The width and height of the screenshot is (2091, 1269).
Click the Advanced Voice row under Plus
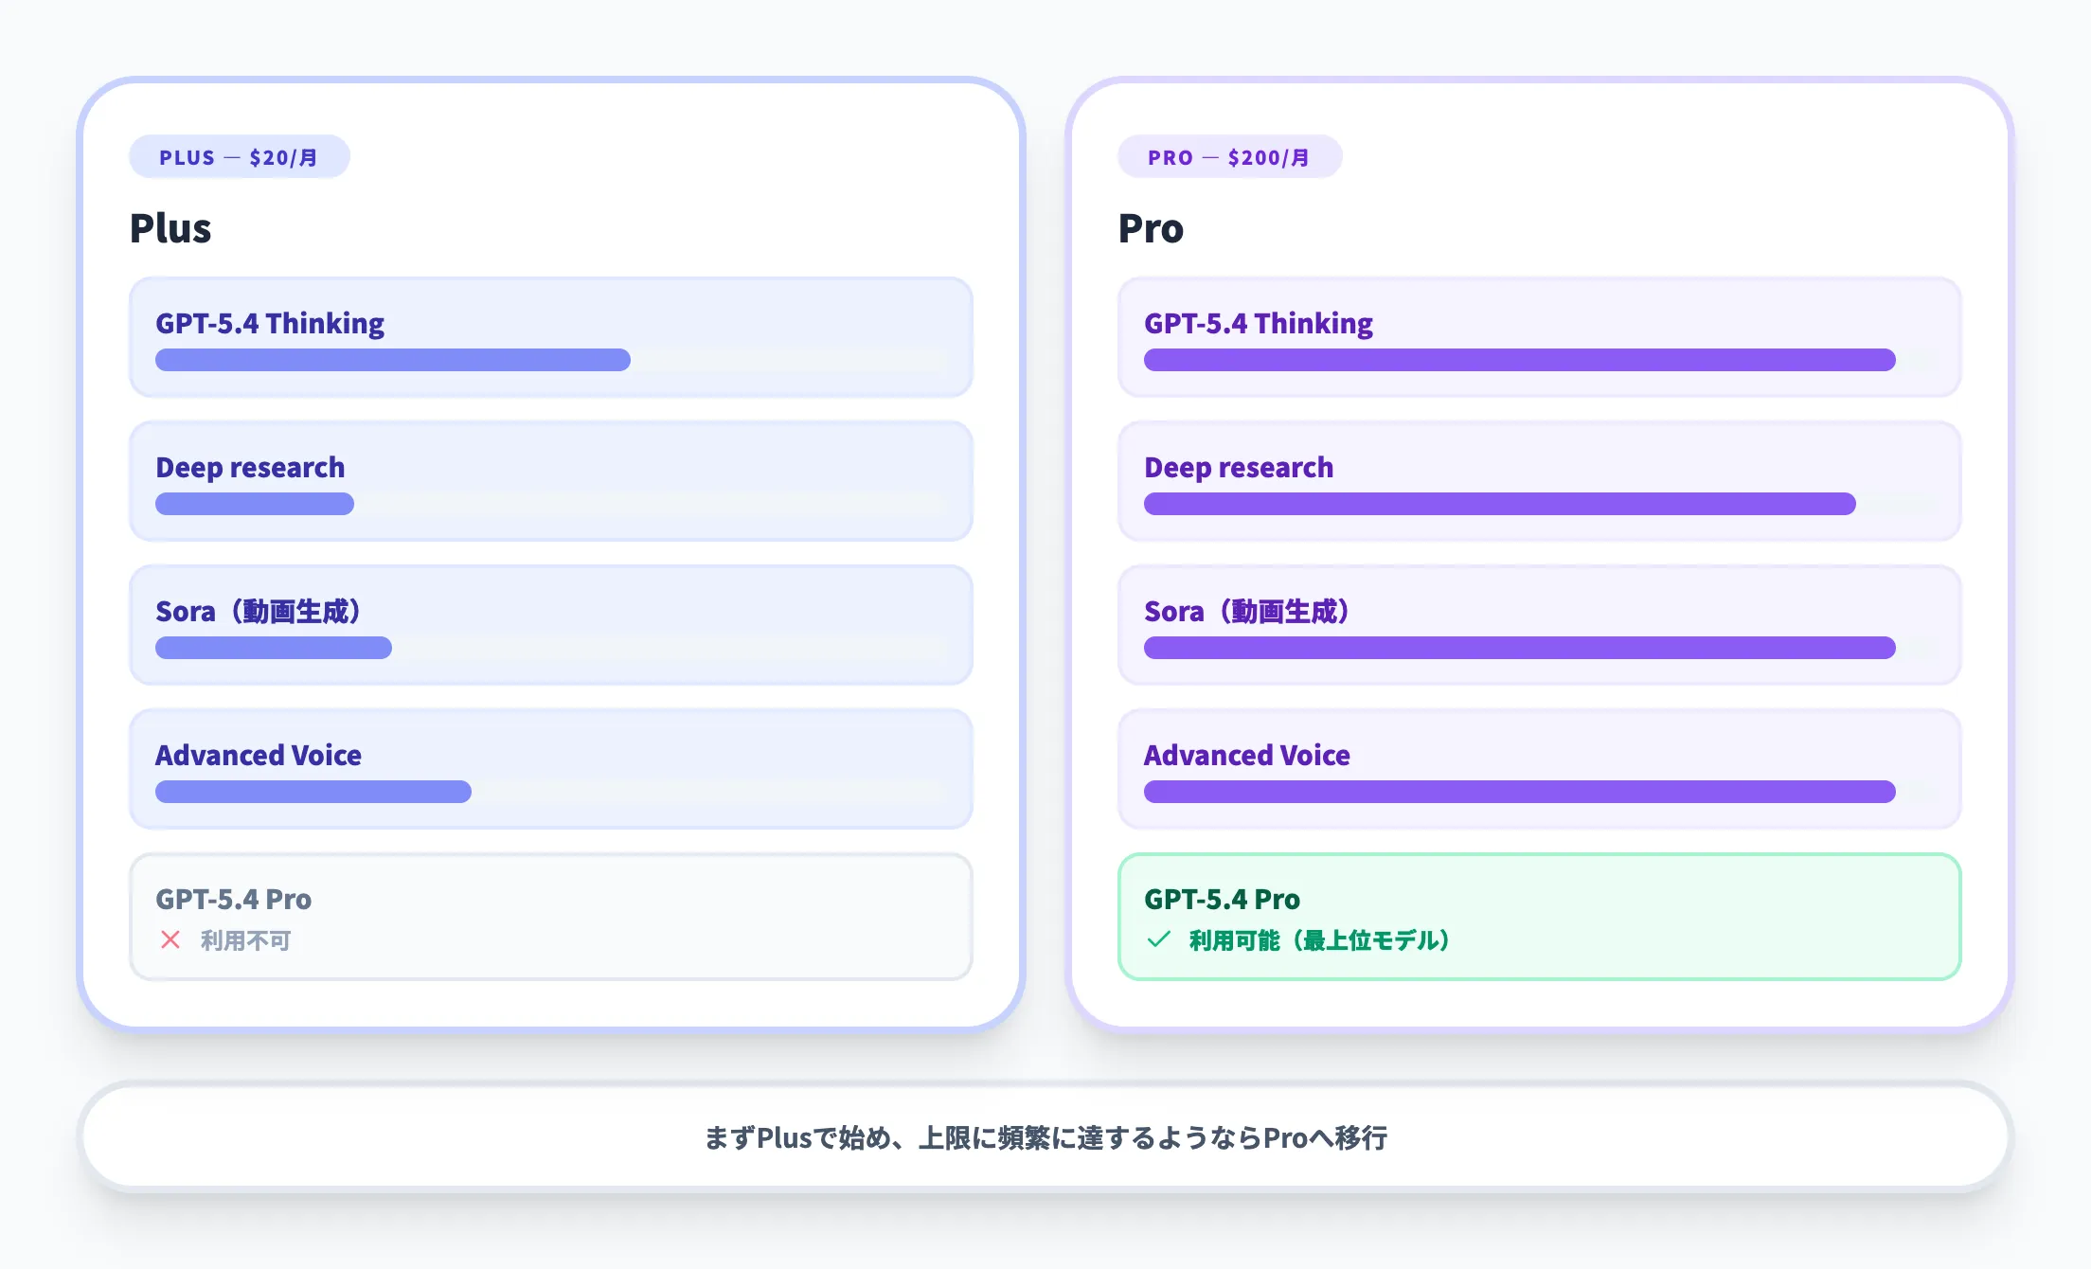point(552,769)
